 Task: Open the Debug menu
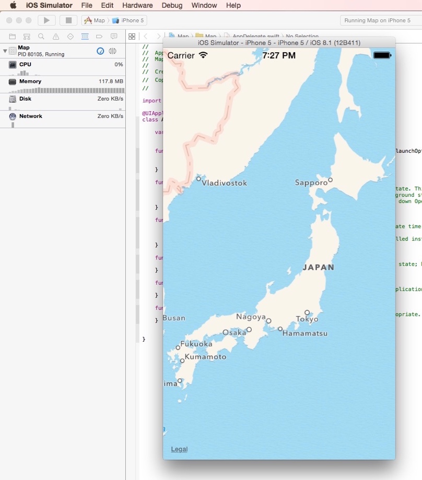(x=172, y=5)
